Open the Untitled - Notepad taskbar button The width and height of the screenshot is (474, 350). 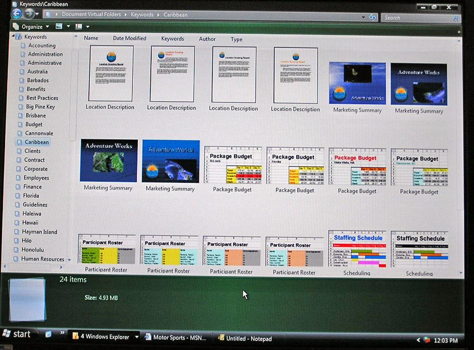(x=245, y=338)
